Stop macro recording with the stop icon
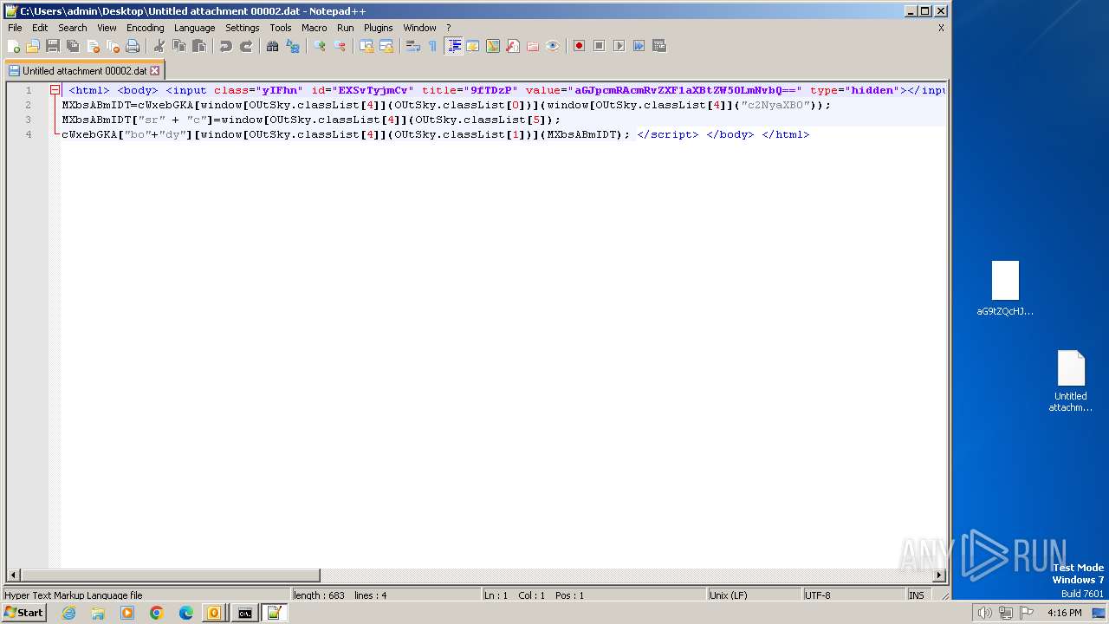1109x624 pixels. coord(599,46)
